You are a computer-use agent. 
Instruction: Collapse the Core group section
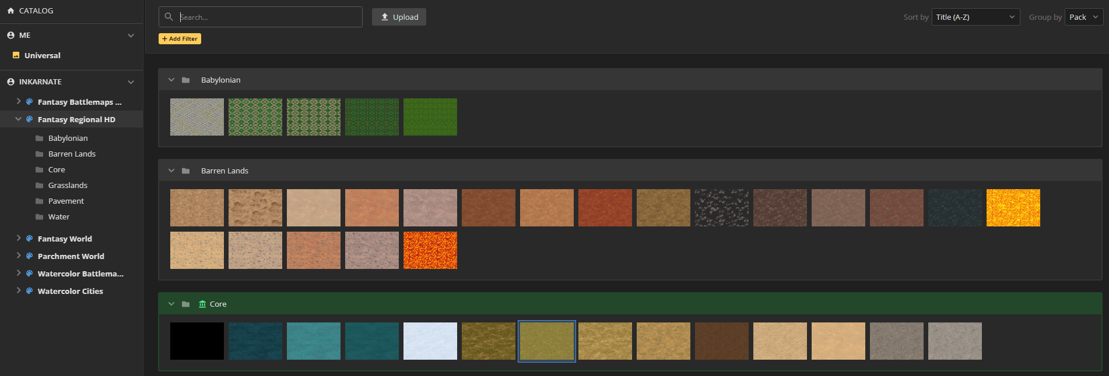pos(171,304)
